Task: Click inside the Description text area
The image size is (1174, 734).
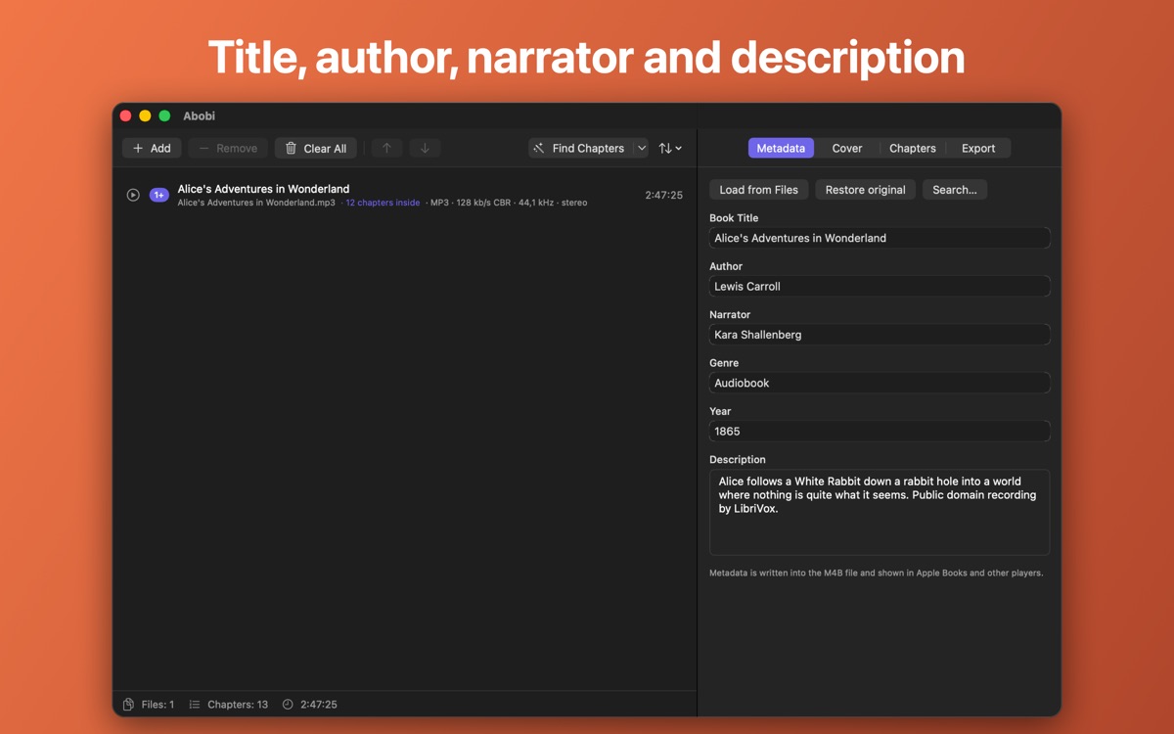Action: (x=880, y=512)
